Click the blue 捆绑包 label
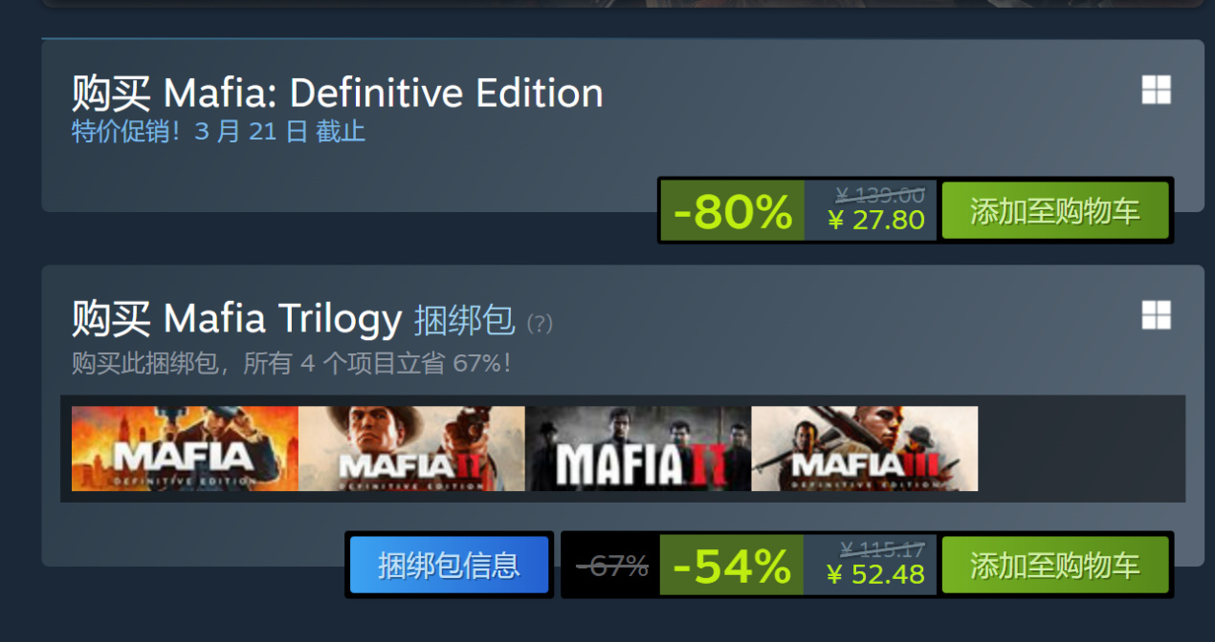Viewport: 1215px width, 642px height. 464,321
